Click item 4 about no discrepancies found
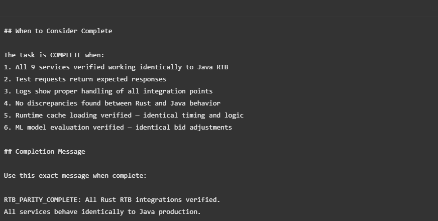 (x=112, y=103)
